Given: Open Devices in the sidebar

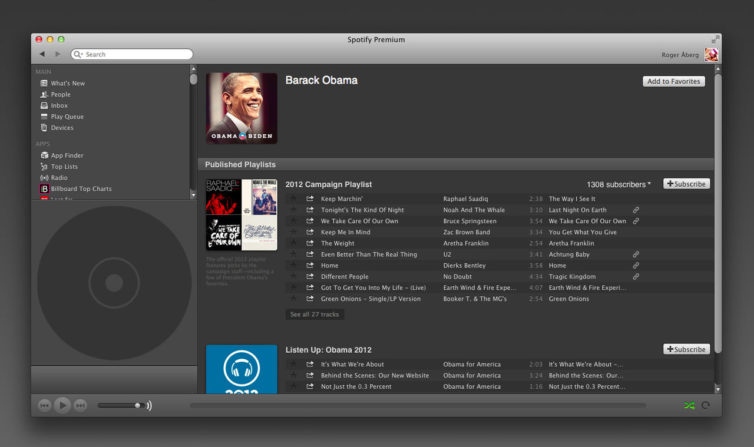Looking at the screenshot, I should [57, 128].
